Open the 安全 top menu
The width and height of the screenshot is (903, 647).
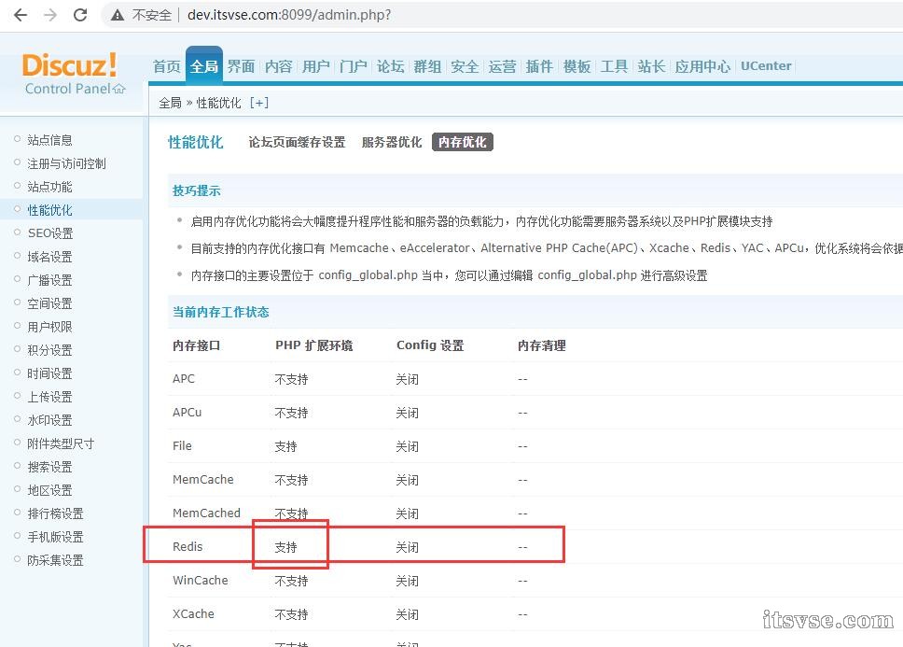pyautogui.click(x=465, y=66)
